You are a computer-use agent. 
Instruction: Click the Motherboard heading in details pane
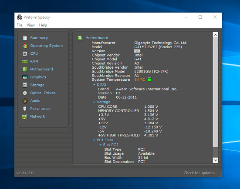97,38
